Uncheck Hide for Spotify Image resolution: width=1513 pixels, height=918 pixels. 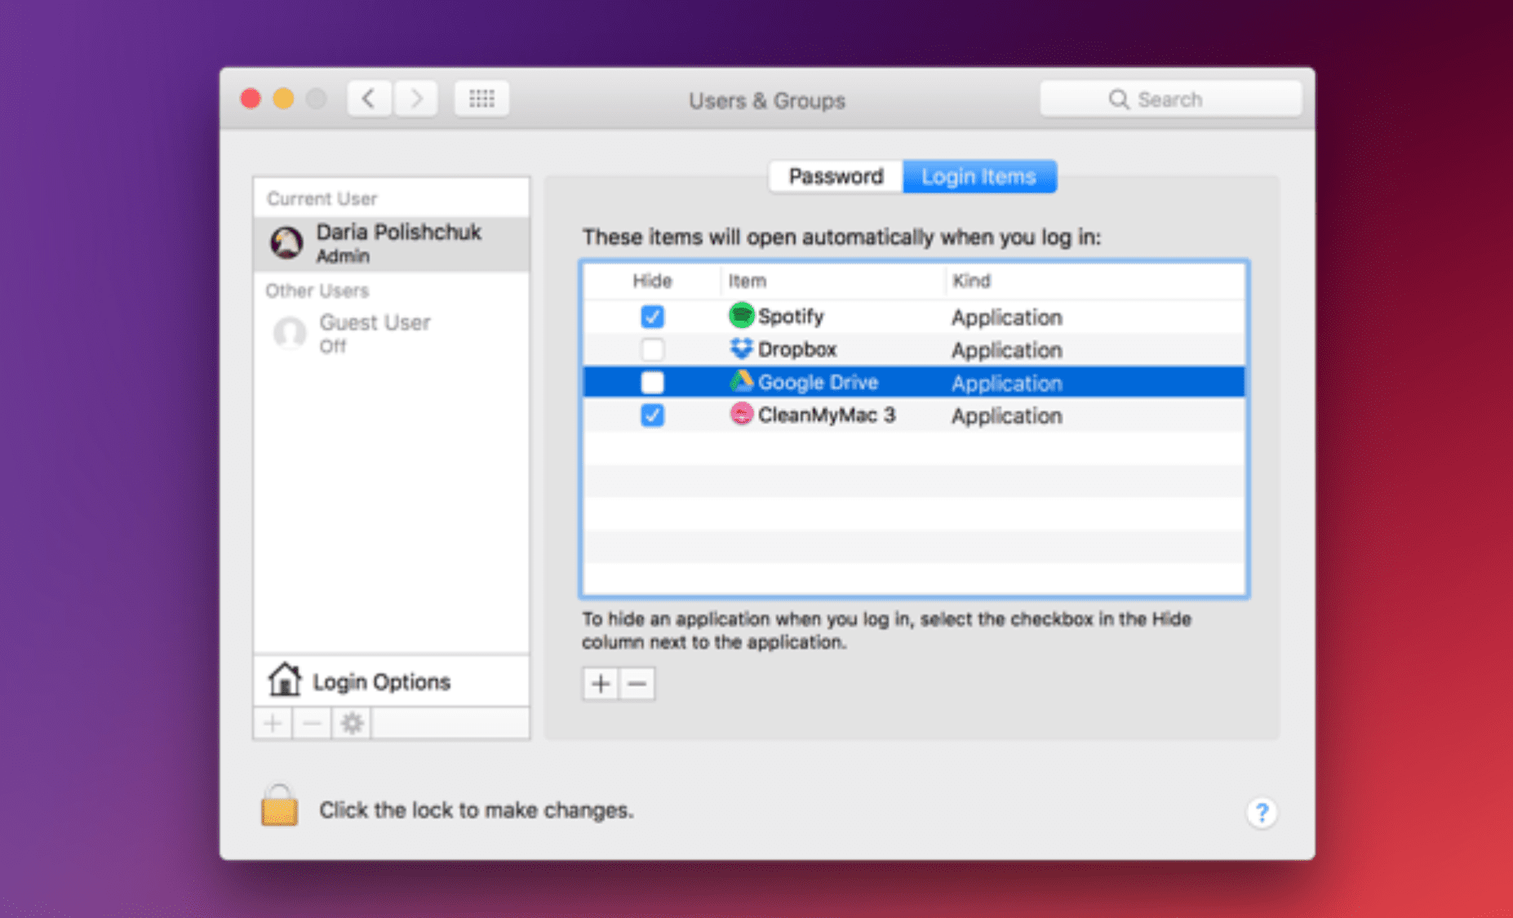coord(652,317)
